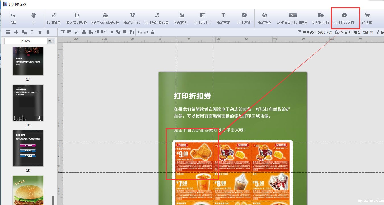Click 添加YouTube视频 toolbar icon
The width and height of the screenshot is (384, 205).
coord(105,18)
